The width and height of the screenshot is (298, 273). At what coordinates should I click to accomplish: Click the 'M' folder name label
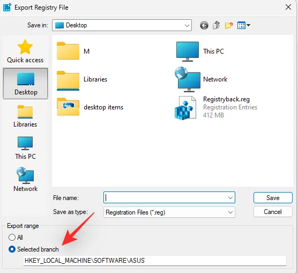[86, 51]
